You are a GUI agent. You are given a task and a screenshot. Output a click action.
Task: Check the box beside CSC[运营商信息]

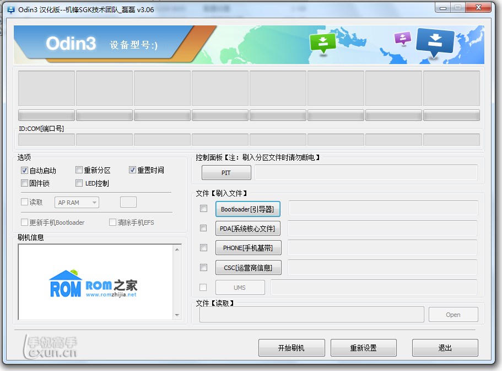tap(203, 267)
